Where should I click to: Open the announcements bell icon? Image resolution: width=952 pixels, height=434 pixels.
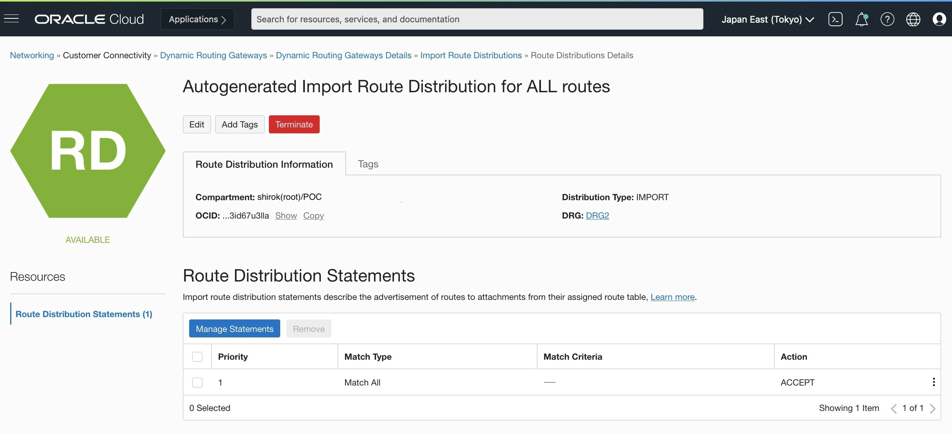pyautogui.click(x=861, y=19)
